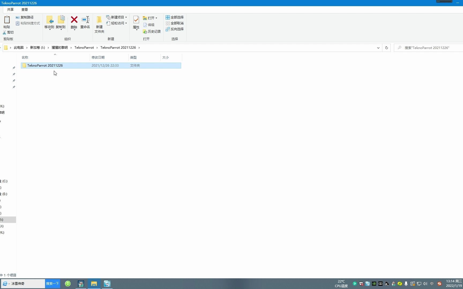Go to 新加卷 (I:) in breadcrumb
The image size is (463, 289).
[38, 48]
